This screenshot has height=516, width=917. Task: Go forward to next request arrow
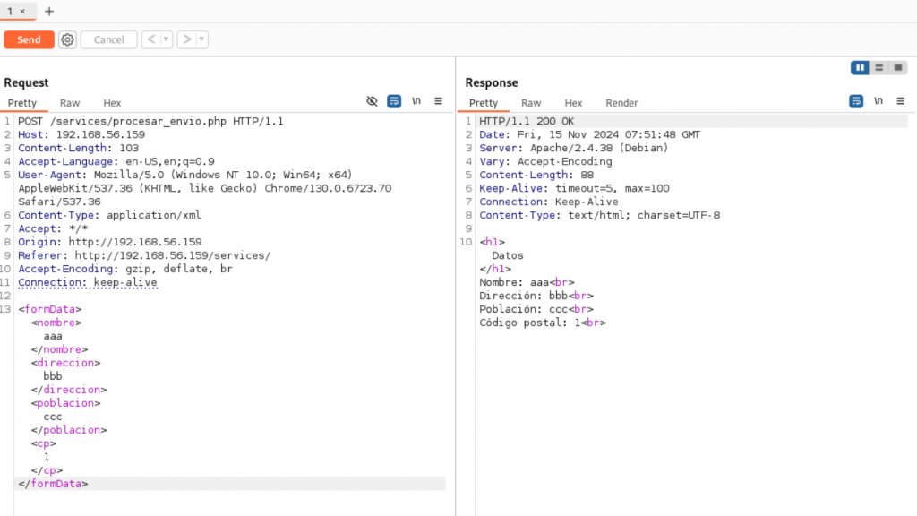pyautogui.click(x=186, y=39)
